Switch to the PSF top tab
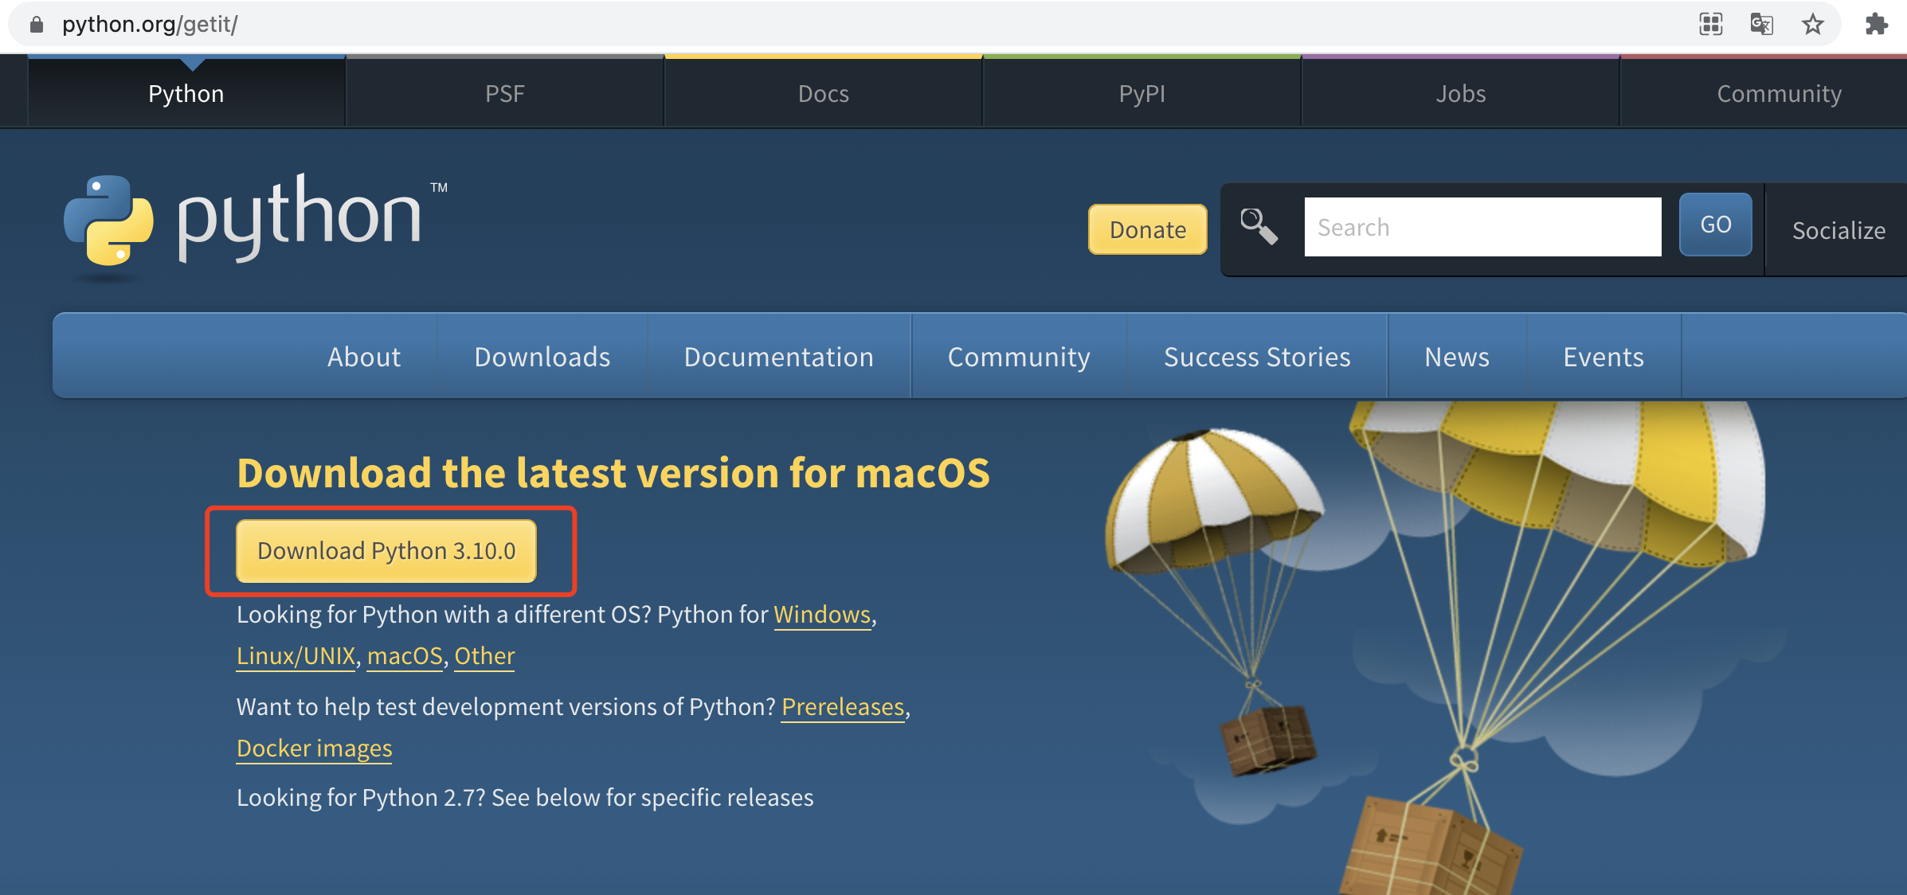 click(505, 93)
